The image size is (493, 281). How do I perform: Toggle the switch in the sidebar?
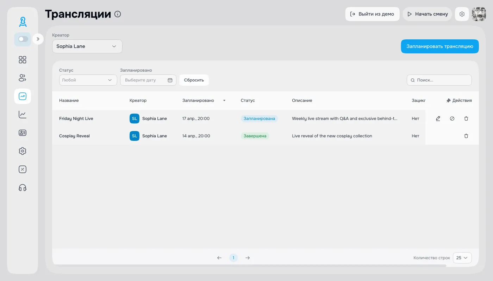click(x=23, y=39)
